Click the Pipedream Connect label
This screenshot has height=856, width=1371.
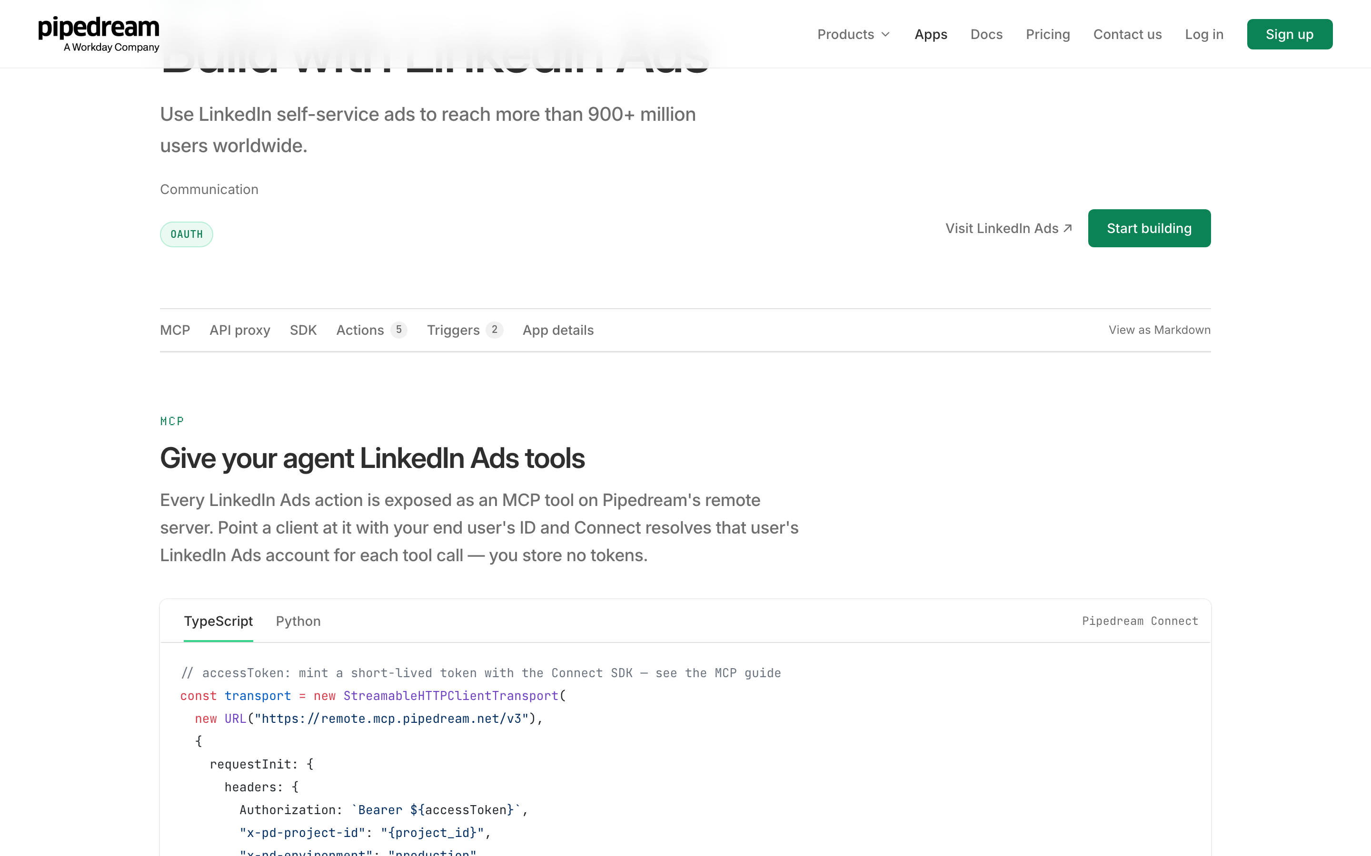pos(1140,621)
